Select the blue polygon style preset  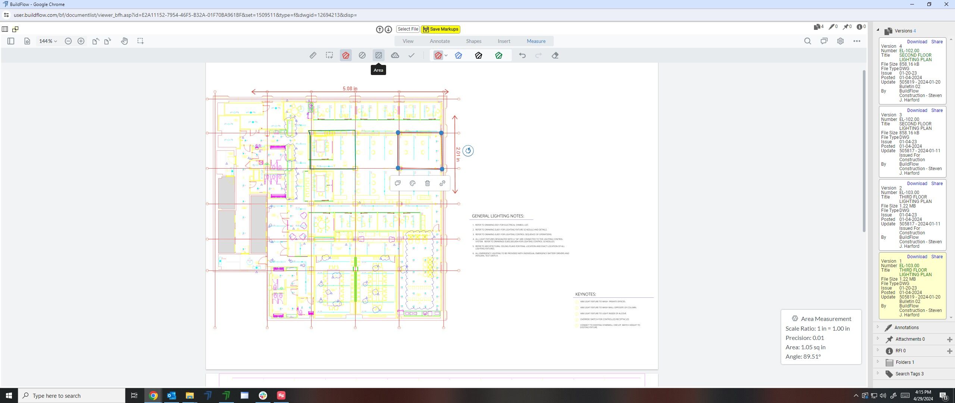click(458, 55)
